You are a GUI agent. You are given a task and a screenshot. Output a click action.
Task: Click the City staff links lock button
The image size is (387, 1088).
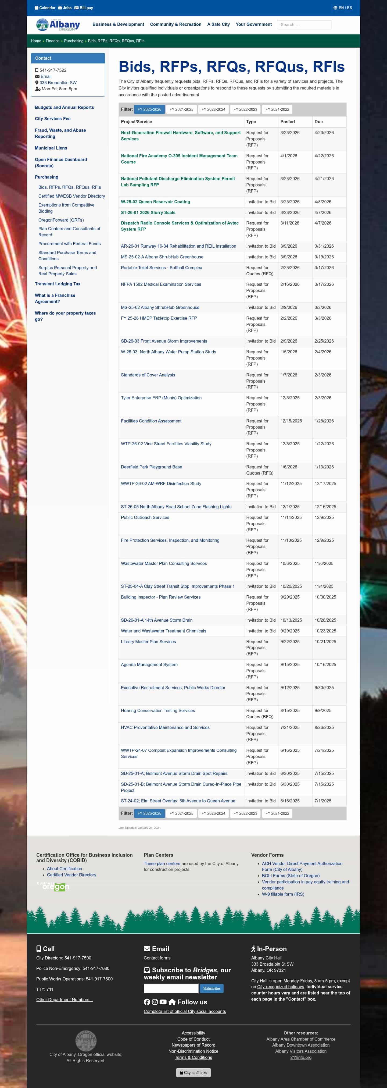[x=193, y=1072]
